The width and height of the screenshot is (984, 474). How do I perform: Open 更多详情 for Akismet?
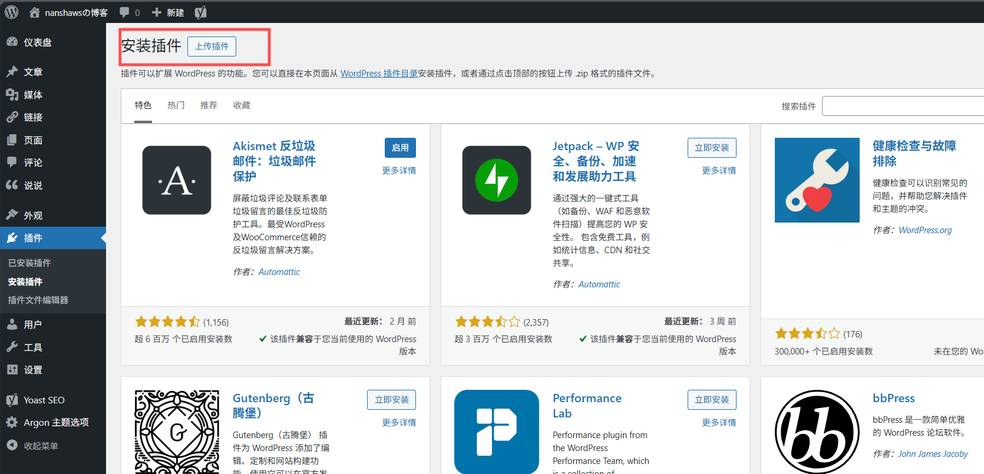[x=399, y=171]
